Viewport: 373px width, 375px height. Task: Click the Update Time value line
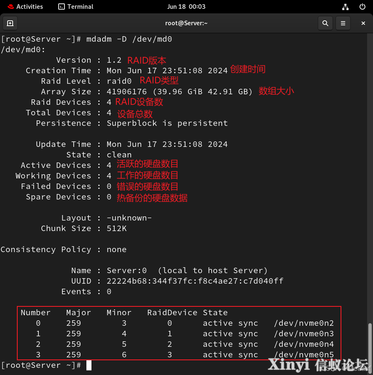click(167, 144)
